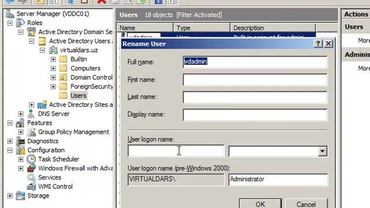370x208 pixels.
Task: Click the Active Directory Domain Services icon
Action: pyautogui.click(x=31, y=32)
